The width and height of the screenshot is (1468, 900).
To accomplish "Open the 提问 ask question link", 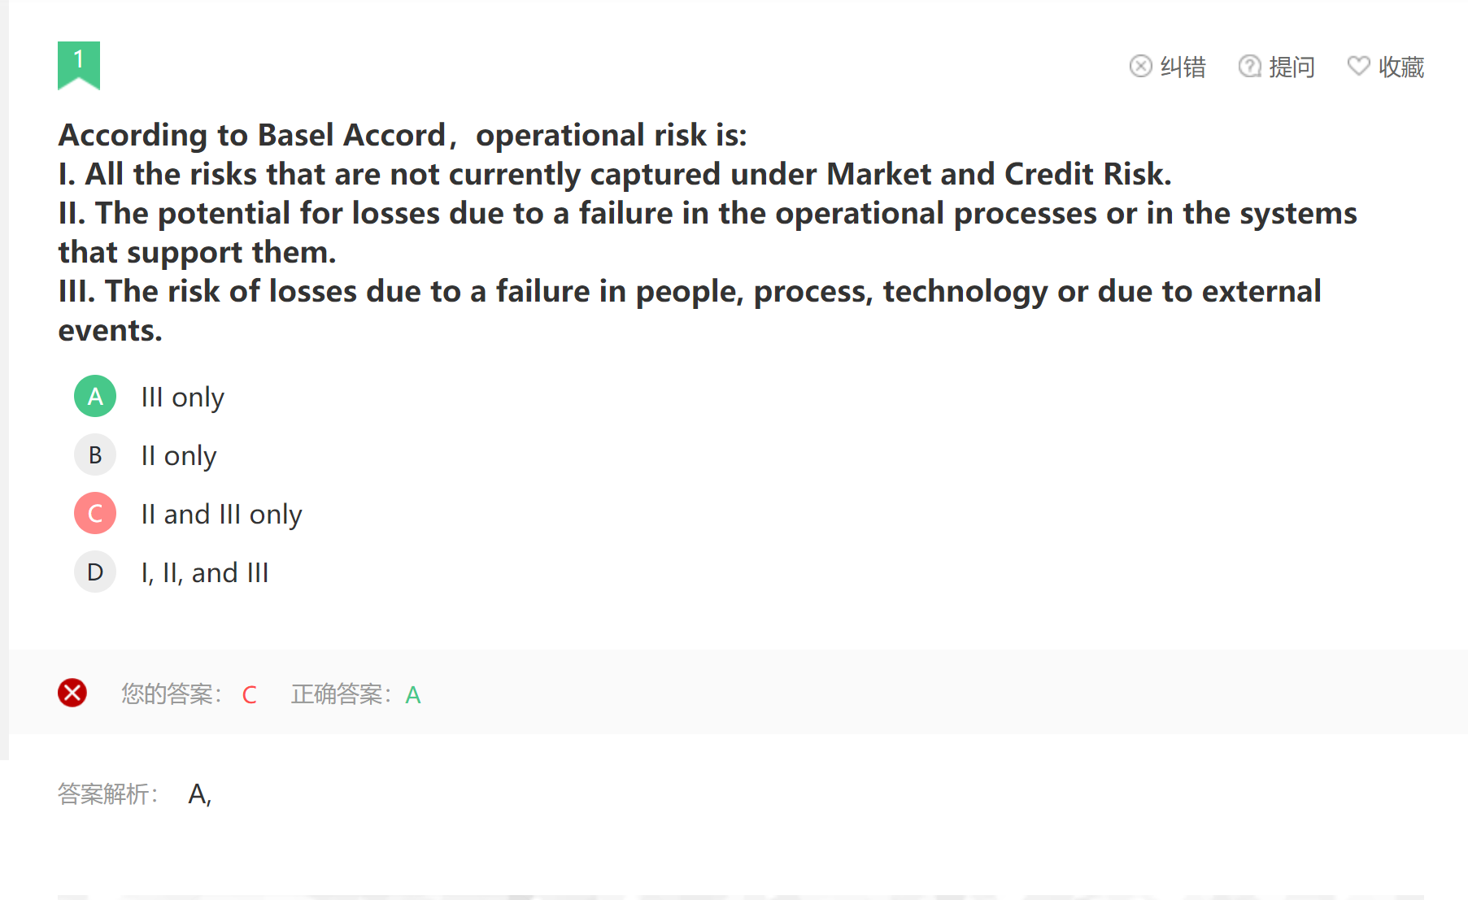I will pyautogui.click(x=1277, y=67).
